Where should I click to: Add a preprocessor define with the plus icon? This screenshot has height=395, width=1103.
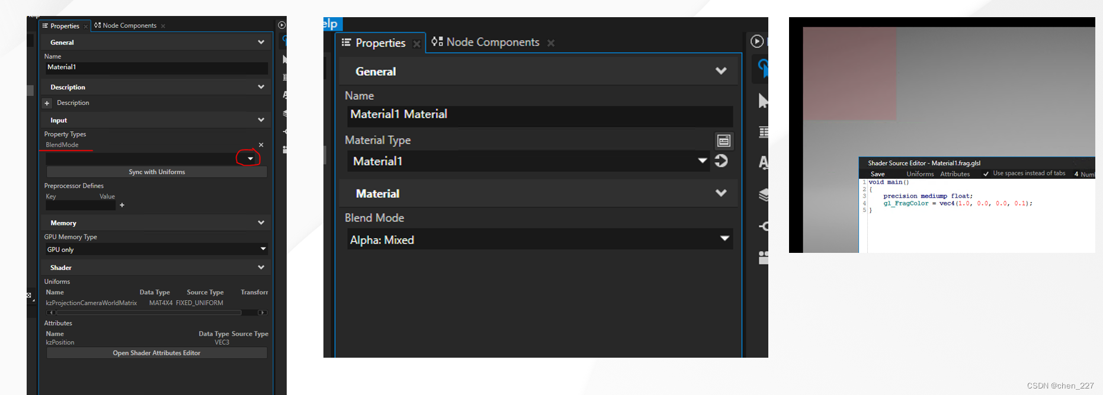pyautogui.click(x=122, y=205)
